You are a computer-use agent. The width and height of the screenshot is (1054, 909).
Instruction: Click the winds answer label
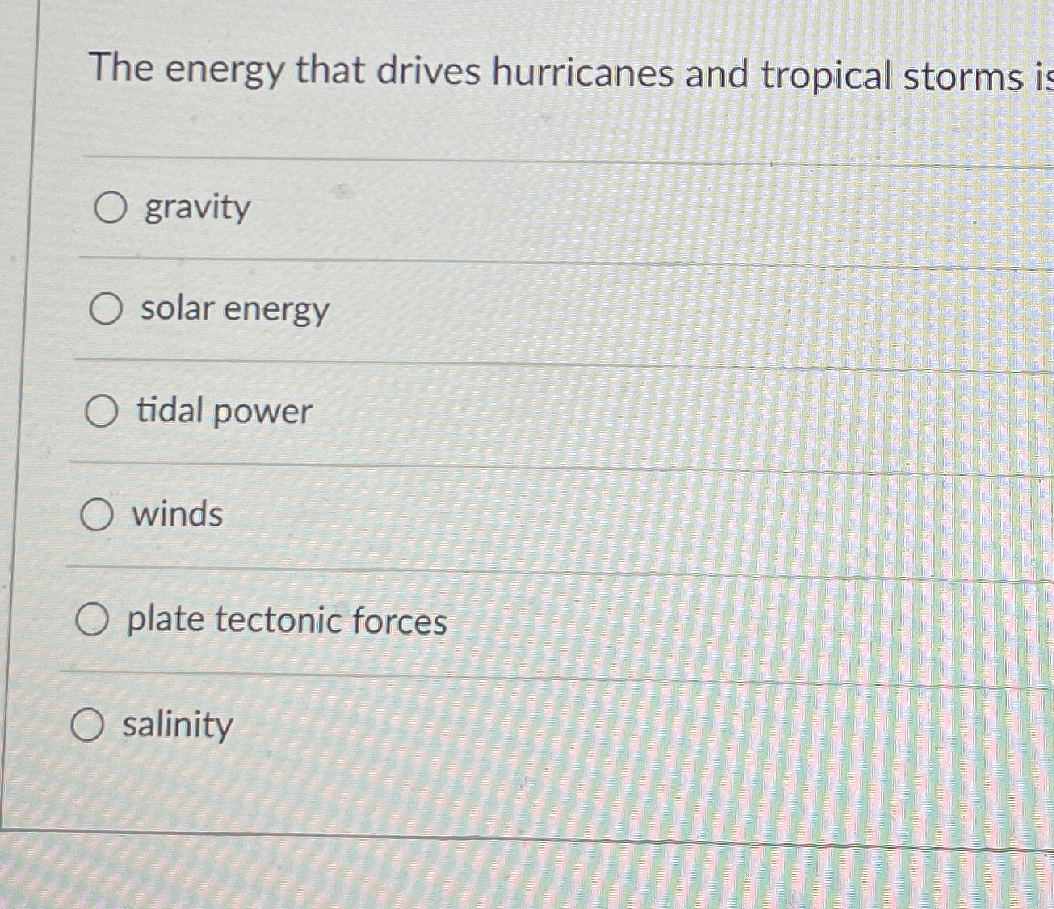(x=178, y=515)
